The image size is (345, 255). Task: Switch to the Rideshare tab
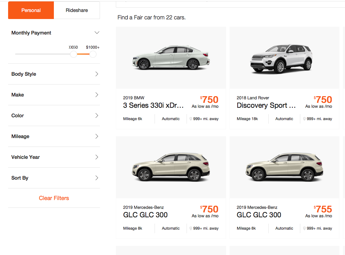(x=77, y=10)
